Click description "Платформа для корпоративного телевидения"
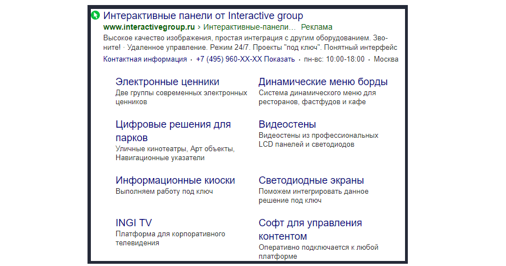 (x=171, y=239)
